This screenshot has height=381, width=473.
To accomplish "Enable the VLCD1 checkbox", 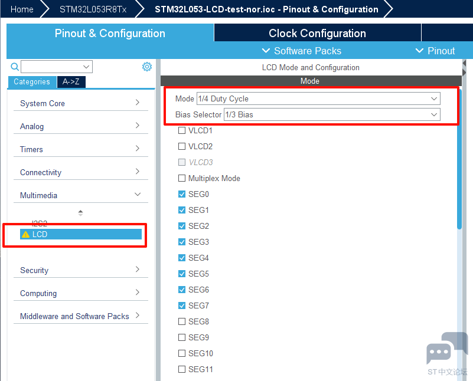I will click(x=182, y=130).
